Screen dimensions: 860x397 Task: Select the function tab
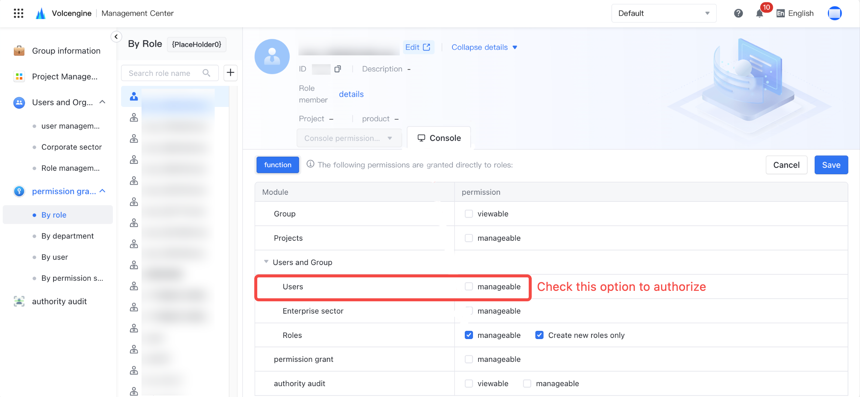pyautogui.click(x=277, y=165)
